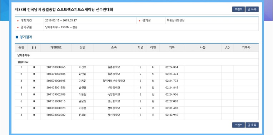
Task: Click the 프린트 button below the results table
Action: (x=238, y=125)
